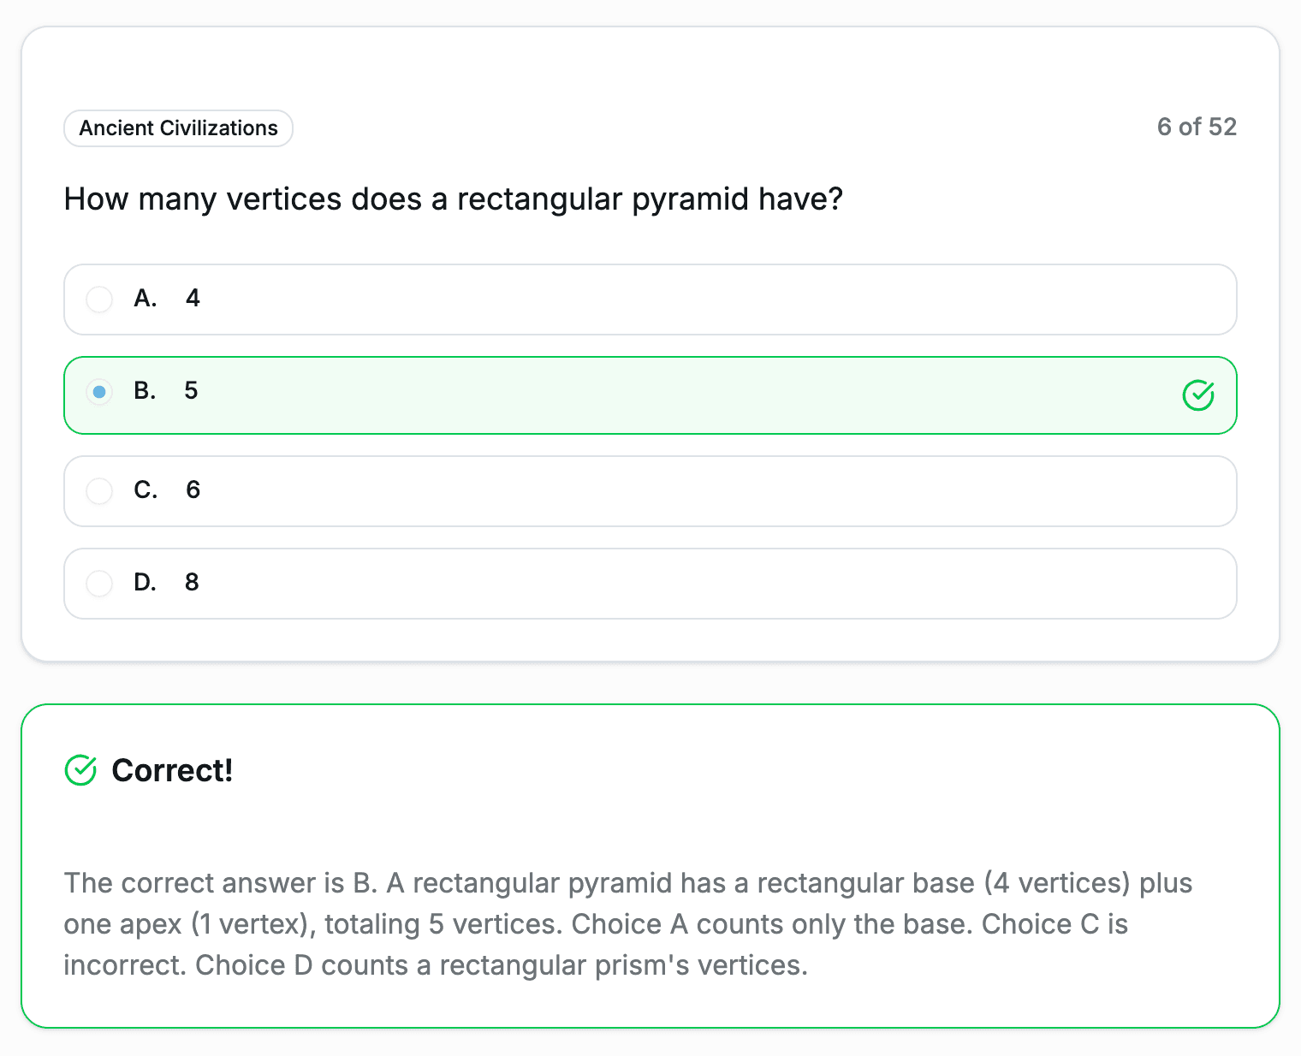Click the green checkmark icon beside answer B

[1197, 395]
